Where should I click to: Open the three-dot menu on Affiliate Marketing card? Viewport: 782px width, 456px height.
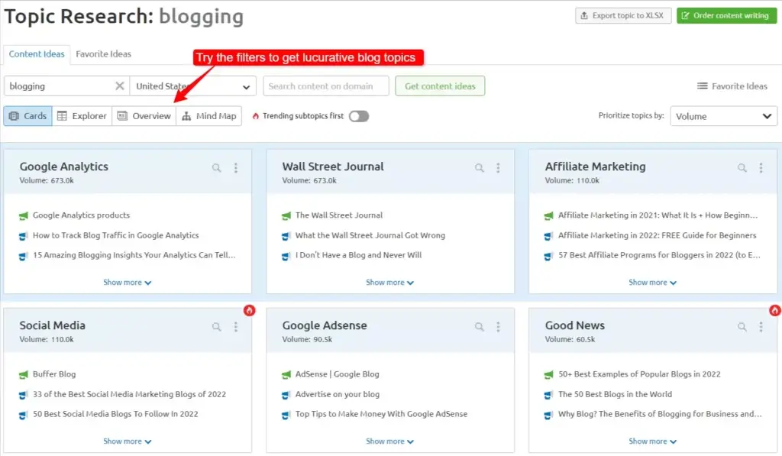(x=761, y=167)
